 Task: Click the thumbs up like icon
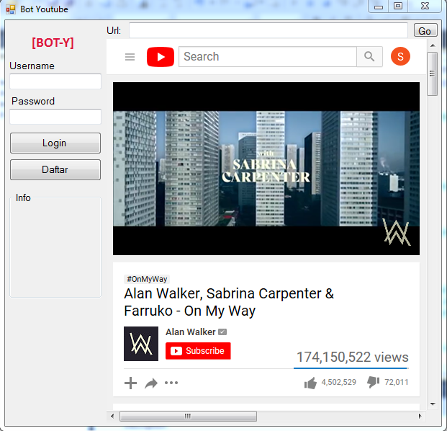(x=310, y=383)
